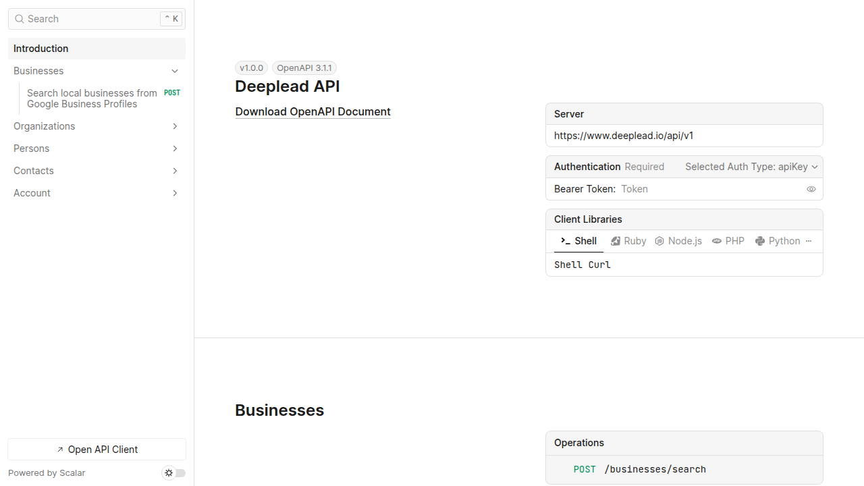Open Contacts sidebar item

coord(97,171)
